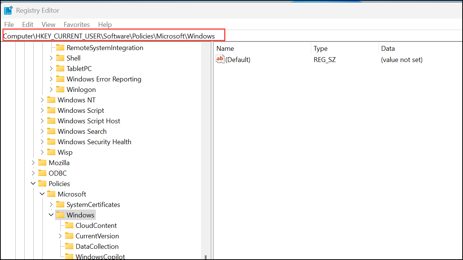
Task: Expand the Winlogon key
Action: coord(51,90)
